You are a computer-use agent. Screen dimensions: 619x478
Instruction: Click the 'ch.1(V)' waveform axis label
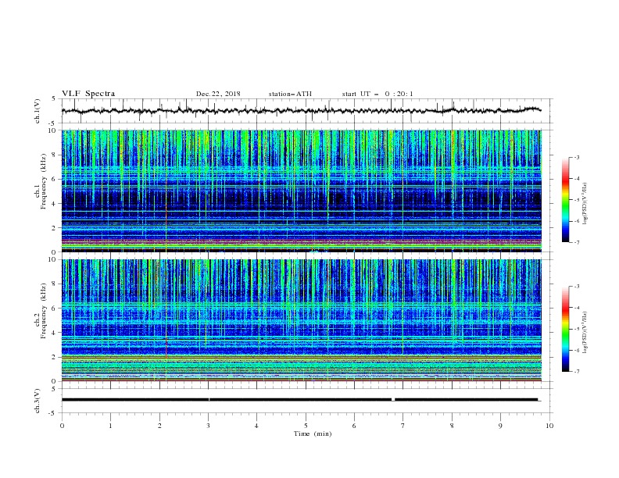pos(38,111)
